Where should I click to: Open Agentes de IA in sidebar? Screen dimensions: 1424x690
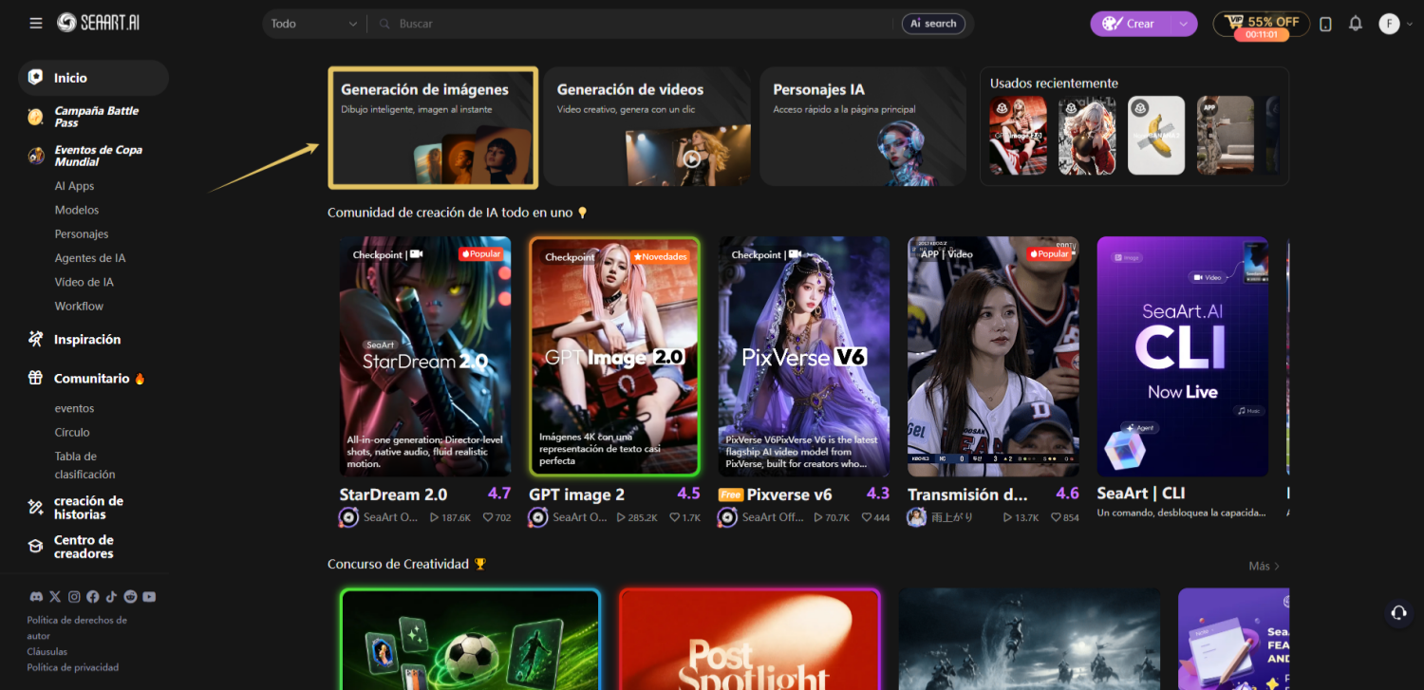point(90,258)
